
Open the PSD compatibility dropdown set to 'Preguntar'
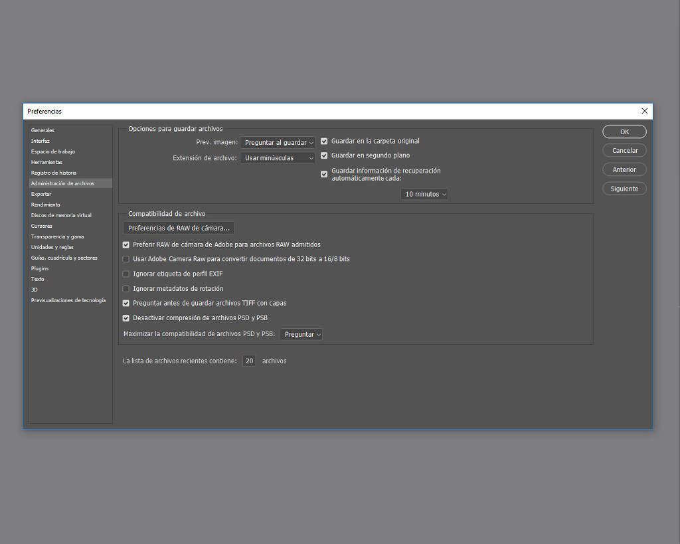point(301,334)
